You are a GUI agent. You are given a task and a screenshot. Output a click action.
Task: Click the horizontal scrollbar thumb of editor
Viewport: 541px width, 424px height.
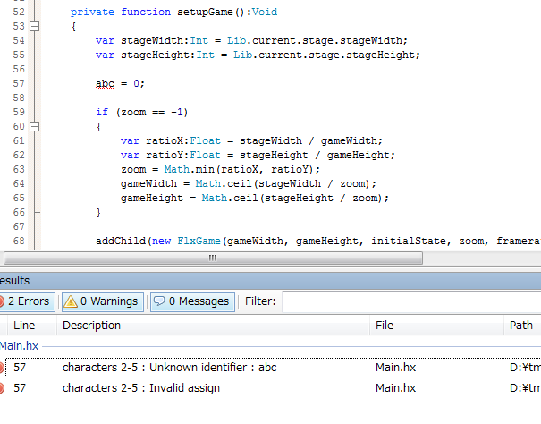[x=213, y=258]
